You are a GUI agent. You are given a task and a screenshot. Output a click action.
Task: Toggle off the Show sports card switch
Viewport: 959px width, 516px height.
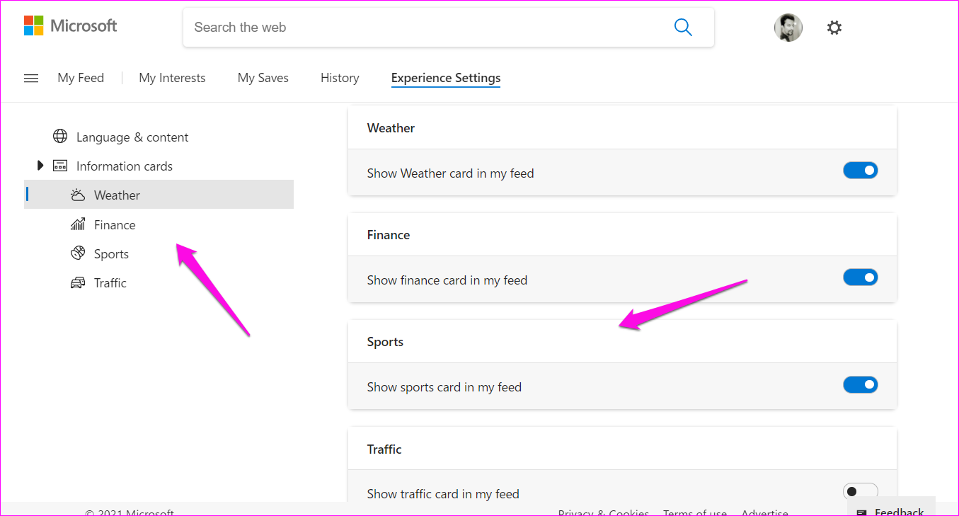coord(860,384)
